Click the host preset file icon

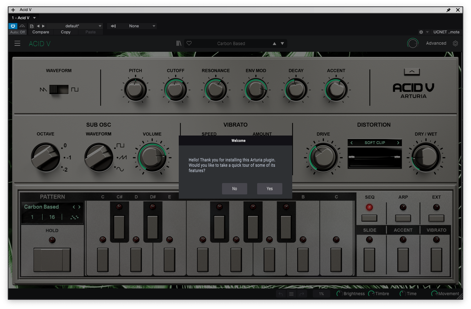click(32, 26)
